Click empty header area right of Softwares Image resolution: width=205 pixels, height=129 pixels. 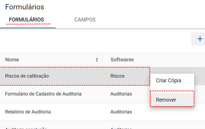171,60
